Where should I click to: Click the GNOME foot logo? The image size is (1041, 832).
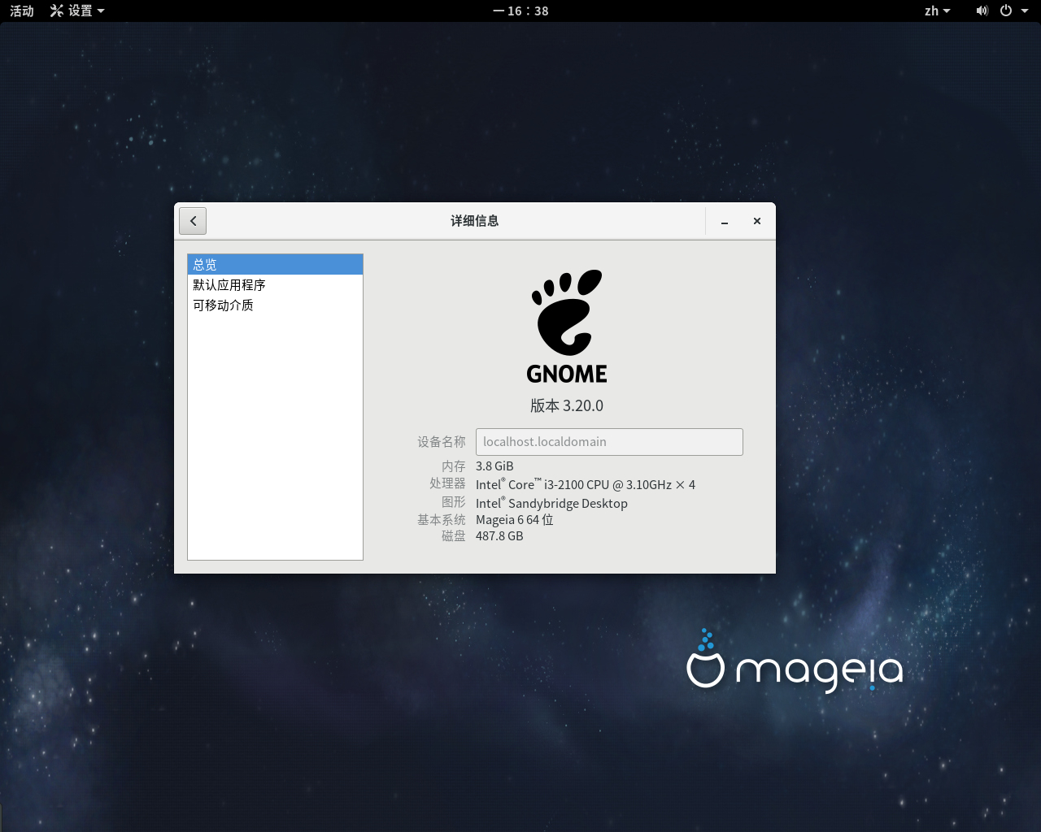[x=567, y=327]
